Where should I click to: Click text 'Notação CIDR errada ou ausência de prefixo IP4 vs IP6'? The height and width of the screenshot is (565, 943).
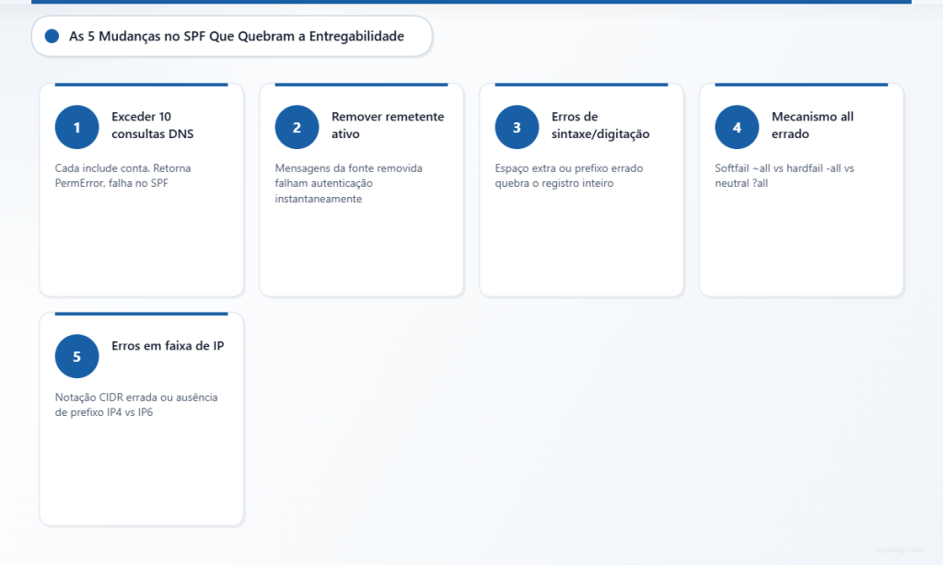(136, 405)
